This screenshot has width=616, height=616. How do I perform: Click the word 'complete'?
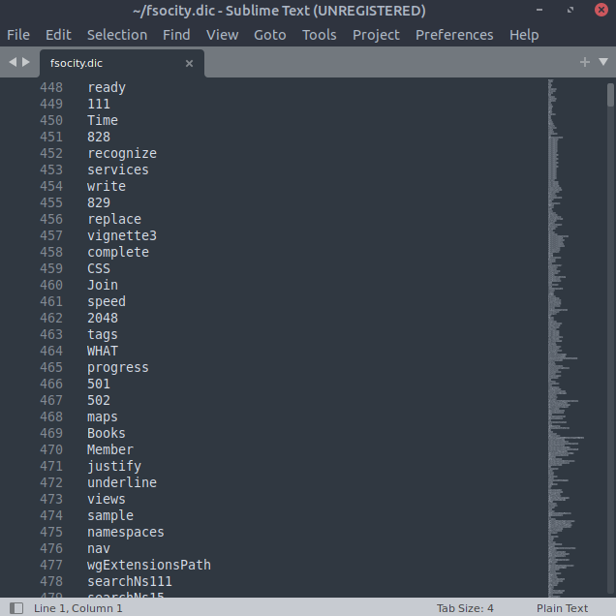[x=118, y=252]
